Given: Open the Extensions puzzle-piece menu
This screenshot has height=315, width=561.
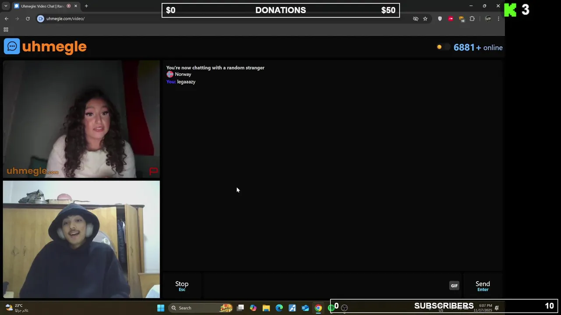Looking at the screenshot, I should pos(472,19).
